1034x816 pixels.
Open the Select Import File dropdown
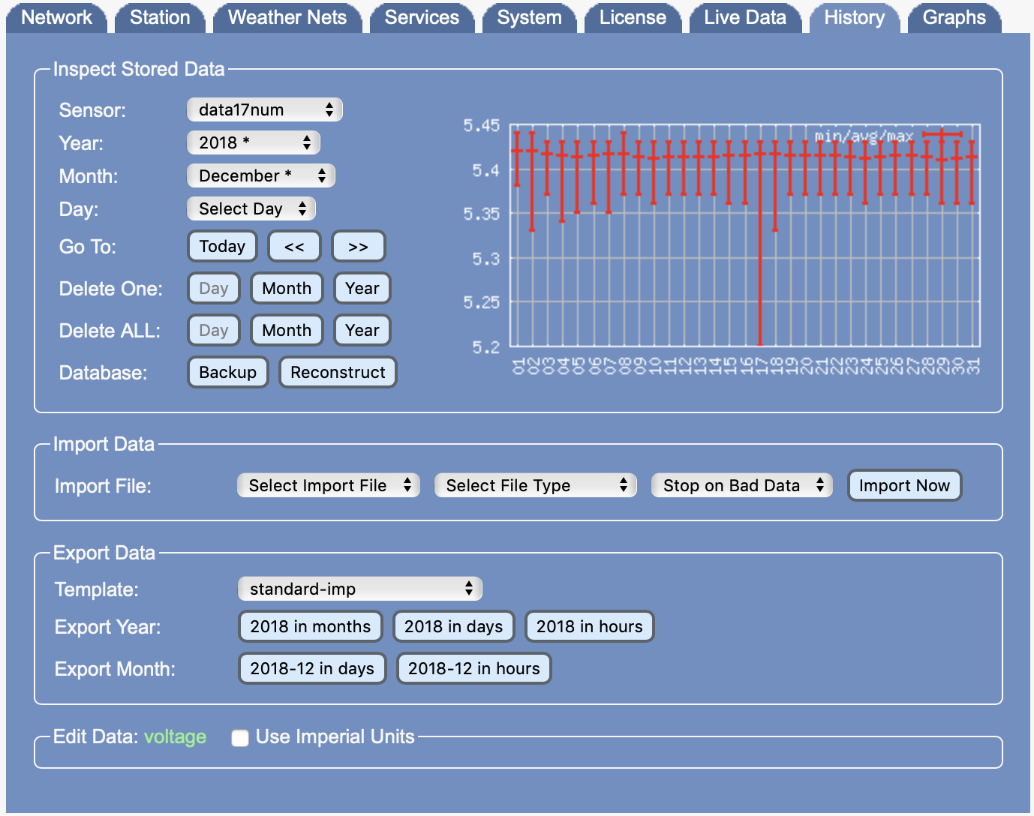tap(329, 485)
